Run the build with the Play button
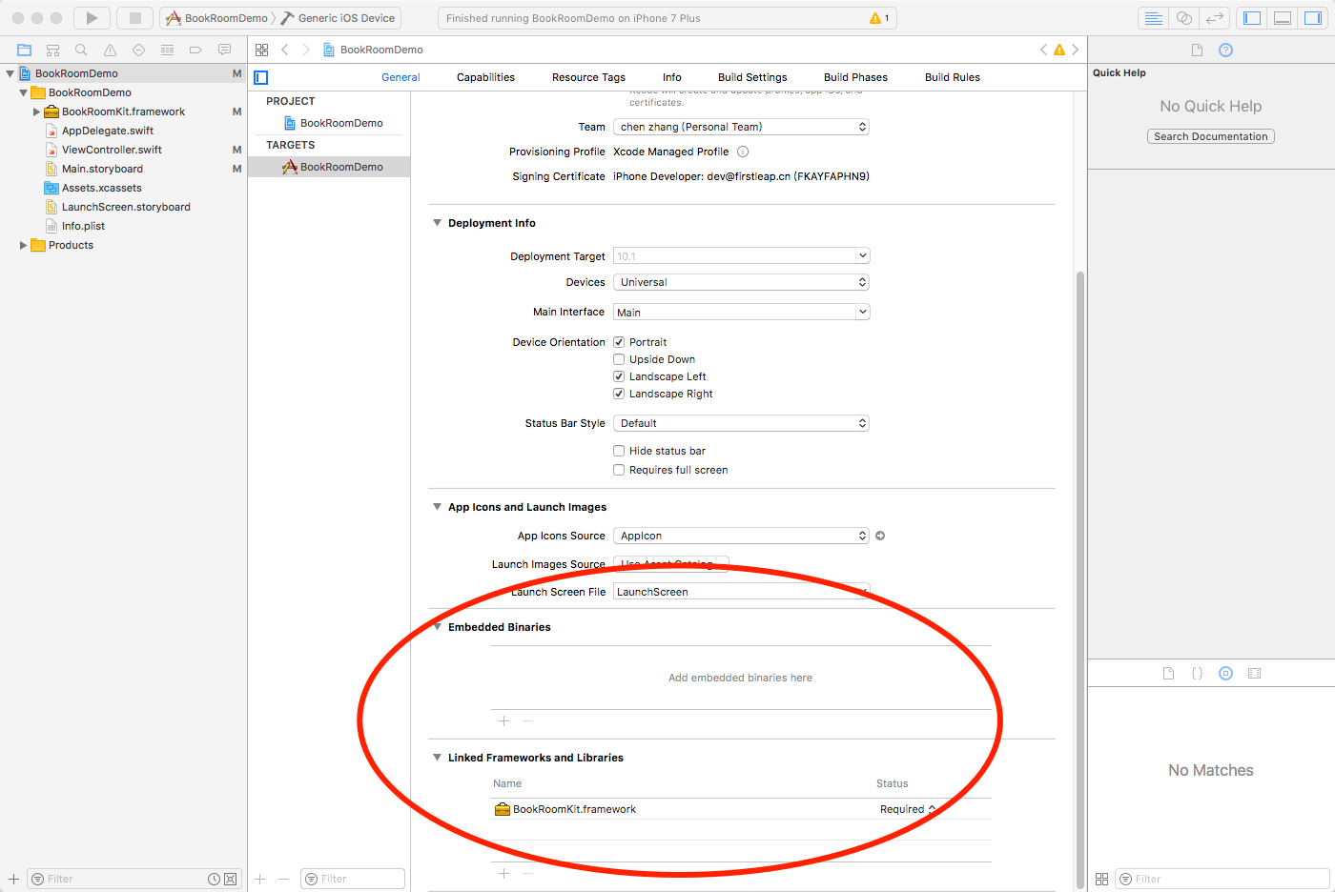This screenshot has width=1335, height=892. coord(92,18)
